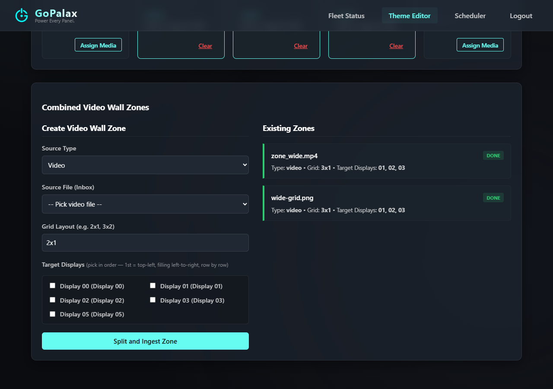Viewport: 553px width, 389px height.
Task: Check the Display 00 checkbox
Action: coord(53,286)
